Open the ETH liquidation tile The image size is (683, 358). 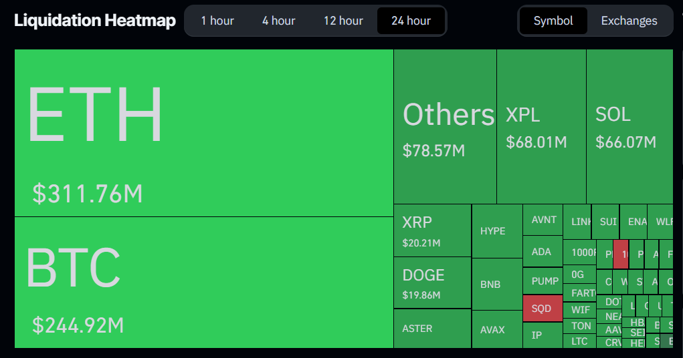(203, 133)
